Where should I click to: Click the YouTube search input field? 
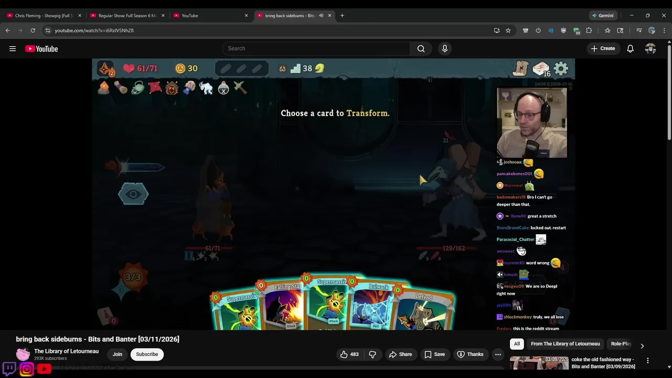click(x=316, y=48)
